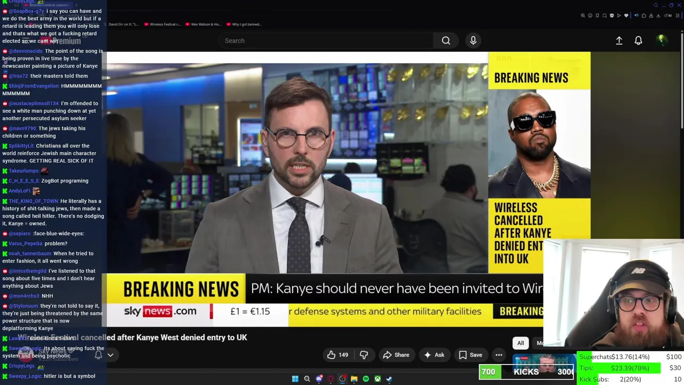This screenshot has width=684, height=385.
Task: Click inside the YouTube Search field
Action: tap(326, 41)
